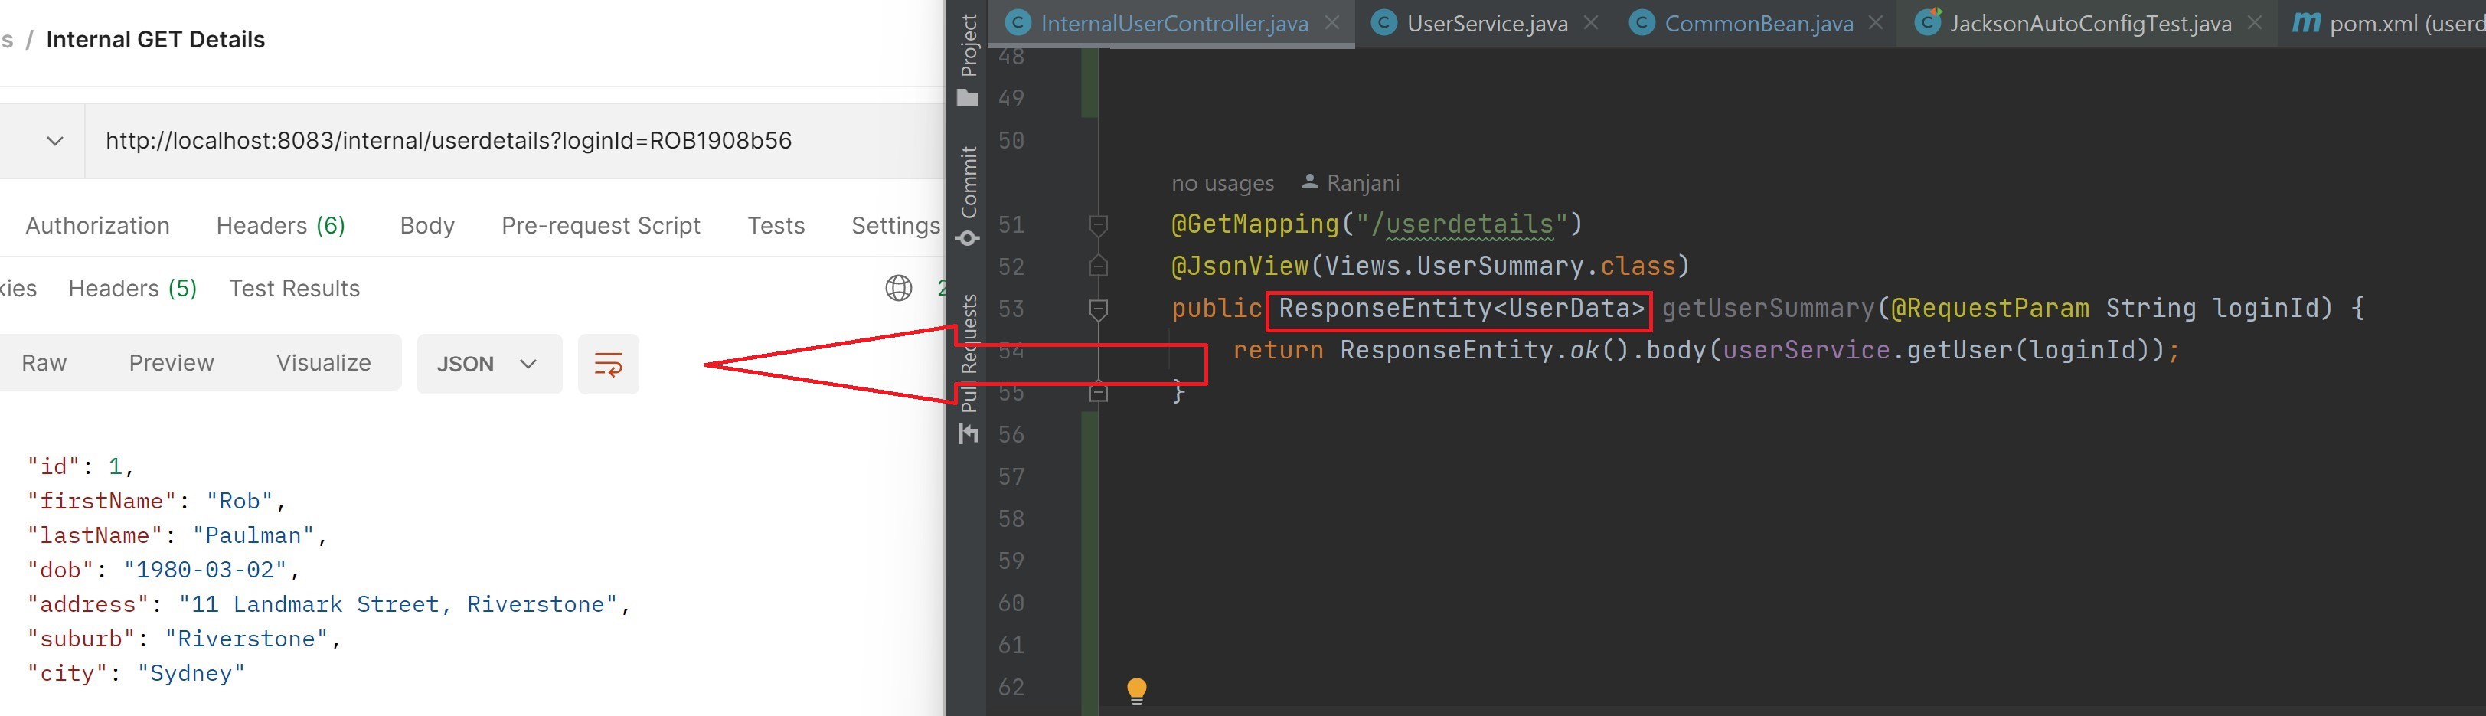Switch to Raw response view

44,363
